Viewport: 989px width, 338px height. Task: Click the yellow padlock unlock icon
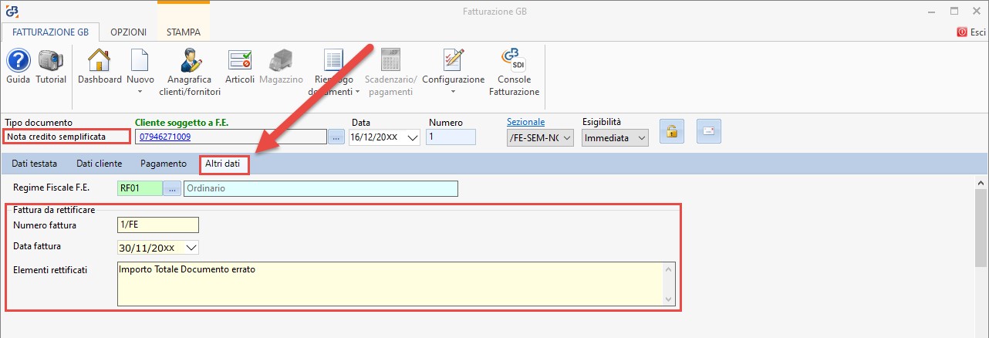point(671,132)
